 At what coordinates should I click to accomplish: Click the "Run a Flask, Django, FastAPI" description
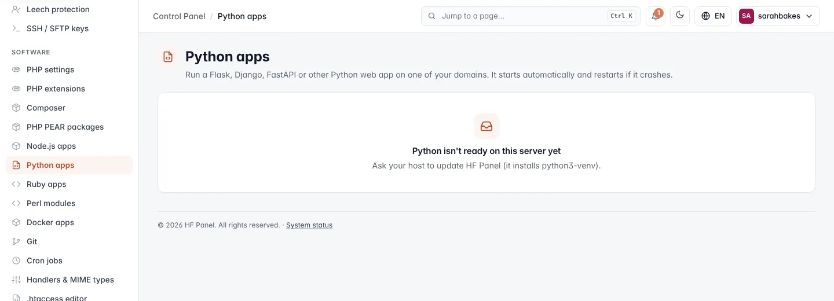pyautogui.click(x=429, y=75)
